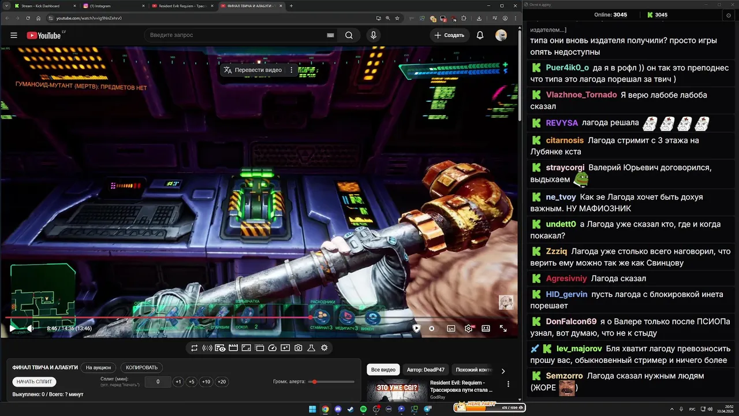Show hidden system tray icons chevron
This screenshot has height=416, width=739.
pos(673,409)
